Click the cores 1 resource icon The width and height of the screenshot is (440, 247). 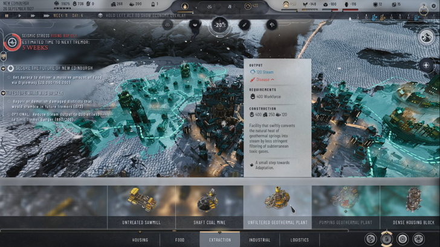coord(153,4)
